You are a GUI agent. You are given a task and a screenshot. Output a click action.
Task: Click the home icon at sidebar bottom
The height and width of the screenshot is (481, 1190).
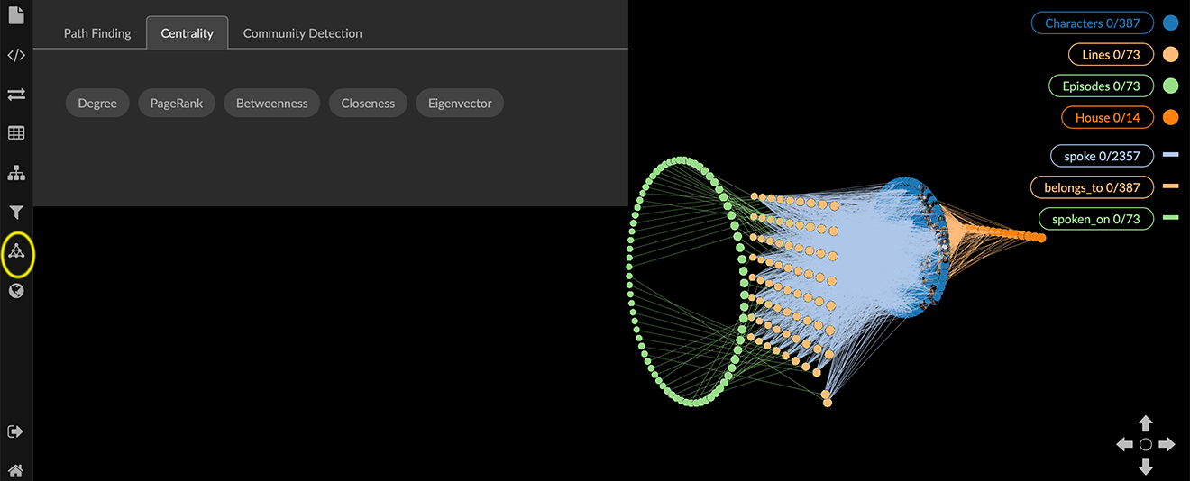(x=15, y=469)
